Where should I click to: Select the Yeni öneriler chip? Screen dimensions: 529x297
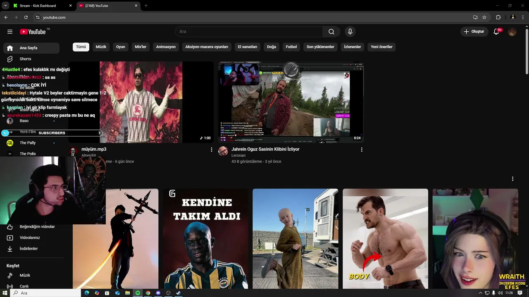(x=381, y=47)
